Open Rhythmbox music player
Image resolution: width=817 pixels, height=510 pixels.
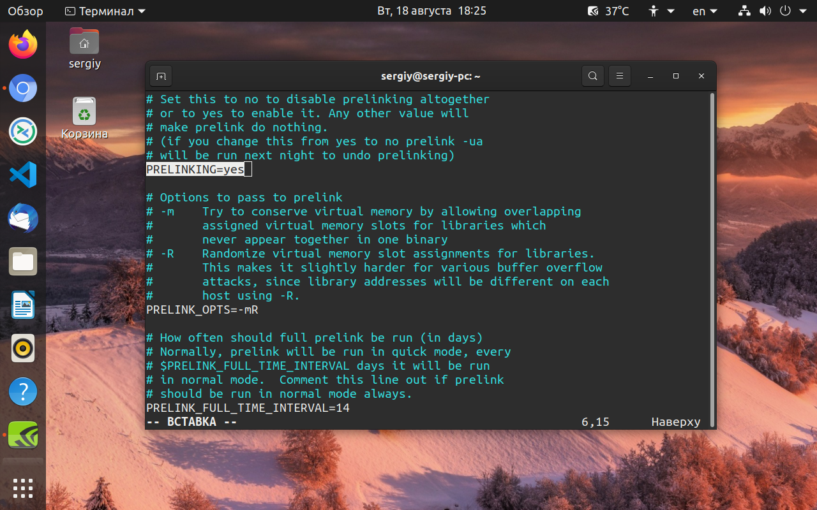tap(23, 348)
